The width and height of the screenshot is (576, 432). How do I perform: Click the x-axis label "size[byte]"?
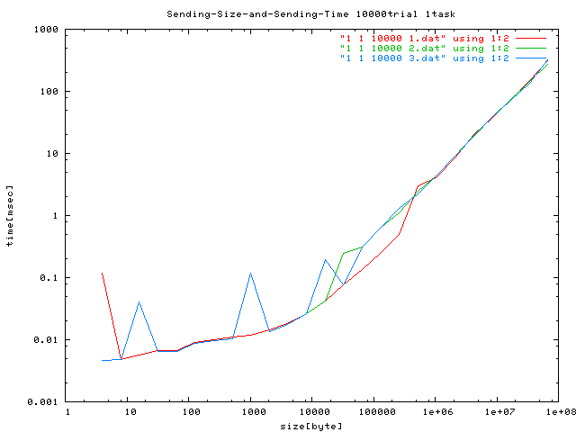pyautogui.click(x=311, y=425)
